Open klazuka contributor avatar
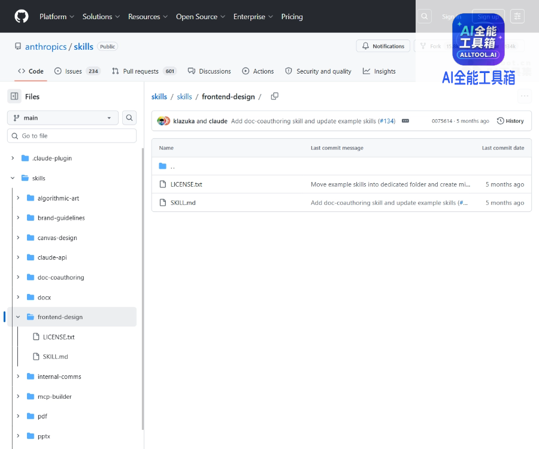 pos(161,121)
